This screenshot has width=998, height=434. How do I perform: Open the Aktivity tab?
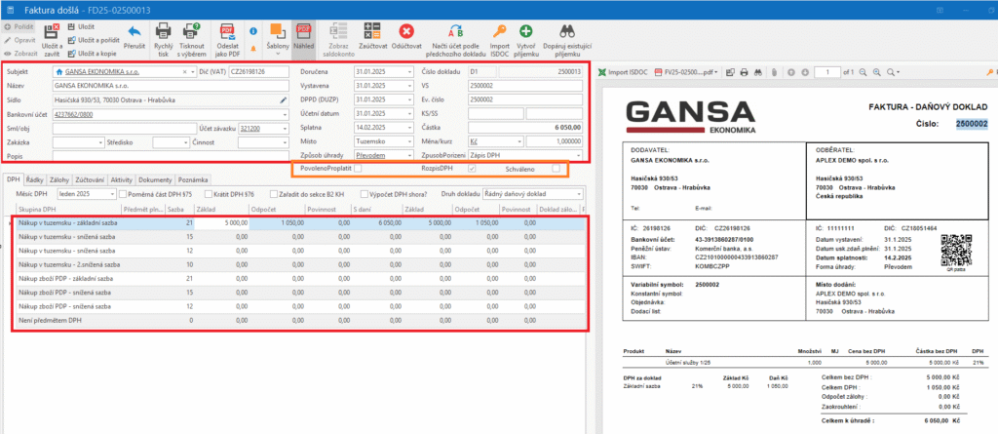122,179
